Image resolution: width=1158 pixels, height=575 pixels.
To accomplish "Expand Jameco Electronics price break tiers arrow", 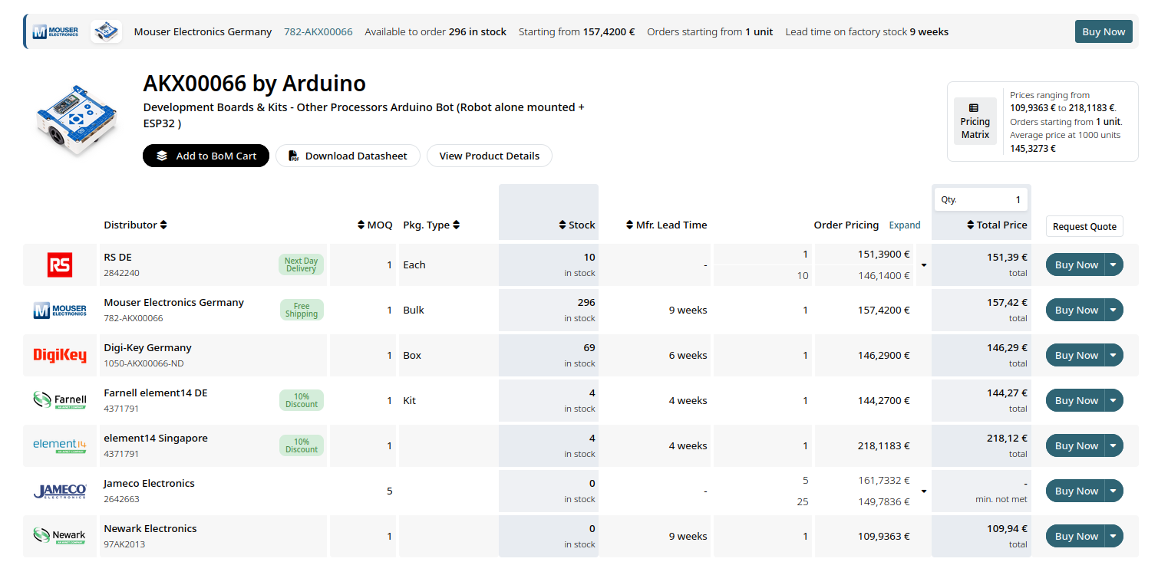I will pyautogui.click(x=924, y=491).
